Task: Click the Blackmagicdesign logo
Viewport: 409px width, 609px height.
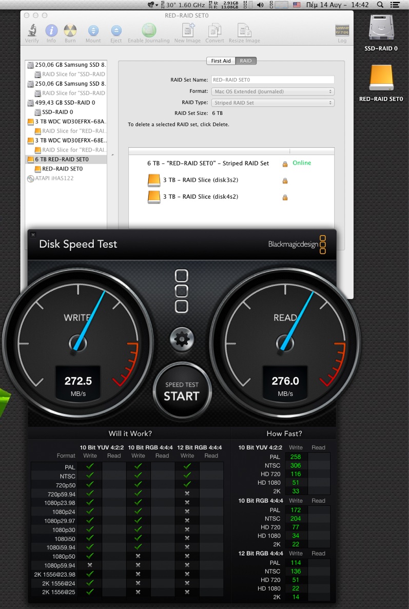Action: point(297,244)
